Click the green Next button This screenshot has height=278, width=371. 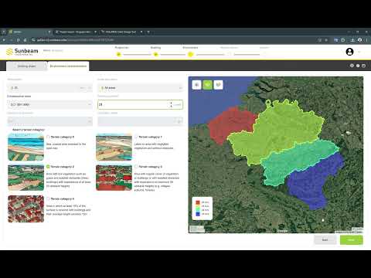click(x=352, y=240)
